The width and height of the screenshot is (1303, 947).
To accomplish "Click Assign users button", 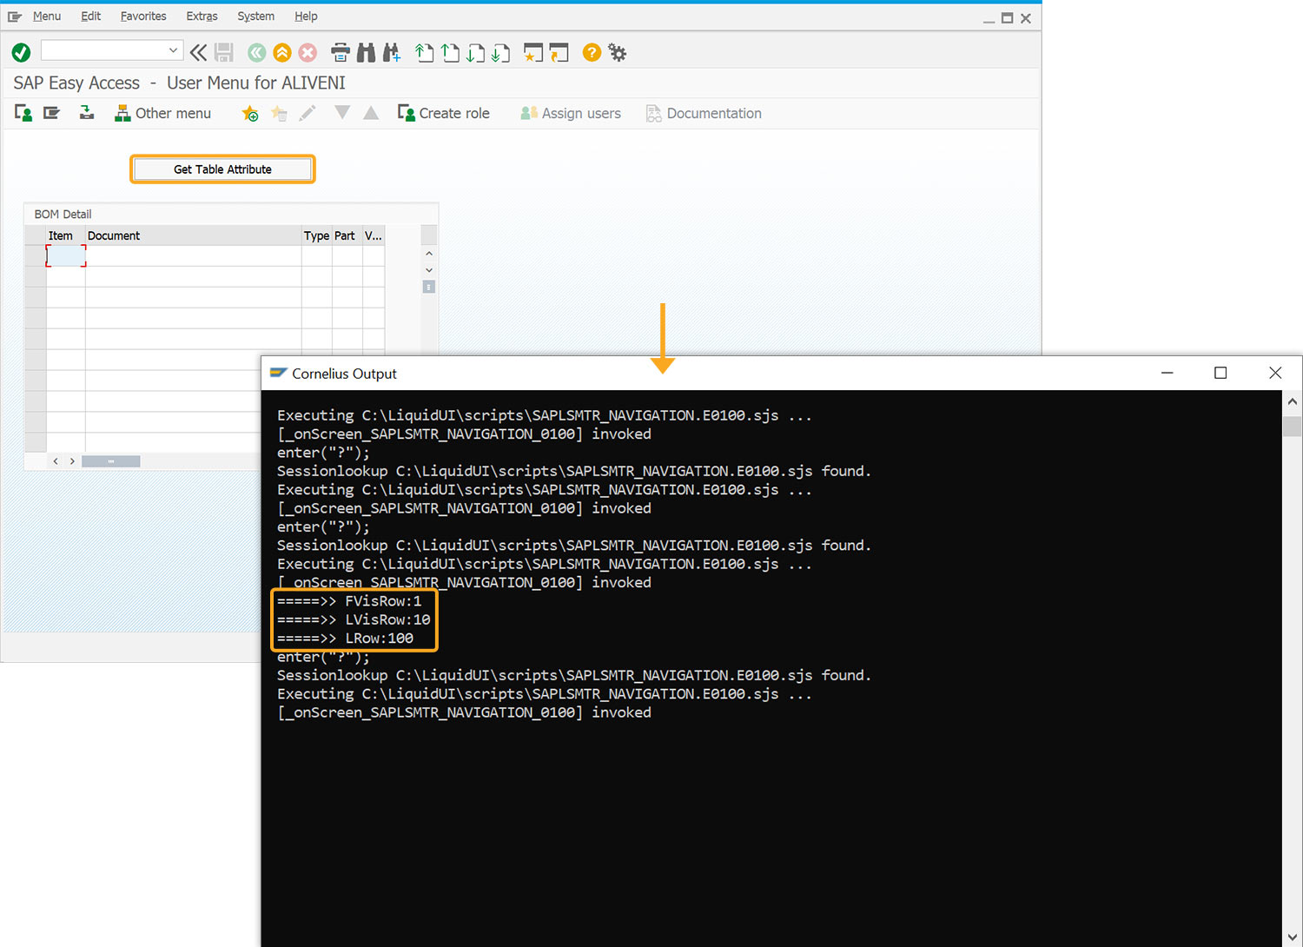I will point(571,113).
